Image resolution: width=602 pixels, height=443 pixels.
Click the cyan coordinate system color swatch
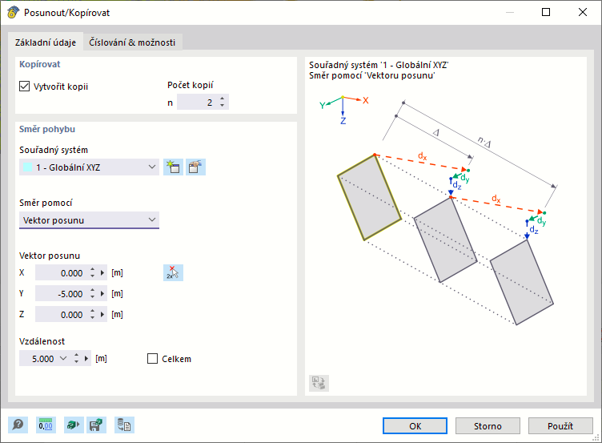tap(28, 167)
